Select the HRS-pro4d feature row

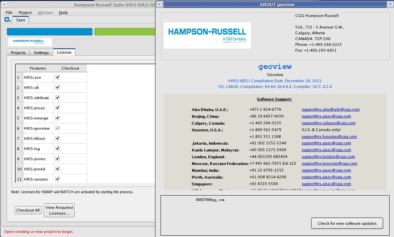tap(38, 169)
